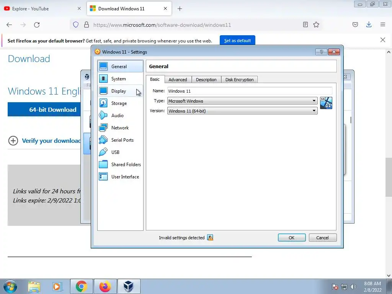Open Firefox downloads panel icon

click(x=369, y=24)
